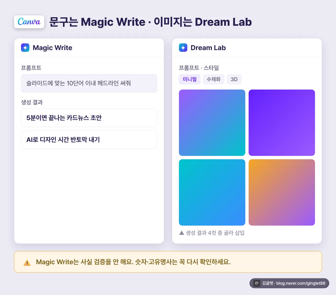Click the Magic Write sparkle icon
This screenshot has width=336, height=295.
pyautogui.click(x=25, y=48)
